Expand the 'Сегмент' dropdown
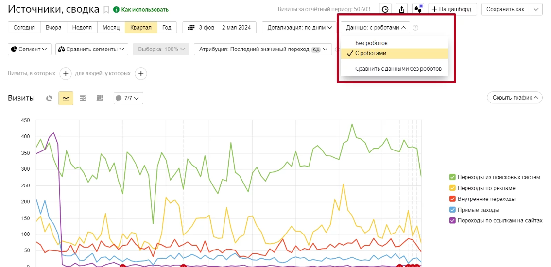551x267 pixels. click(30, 49)
